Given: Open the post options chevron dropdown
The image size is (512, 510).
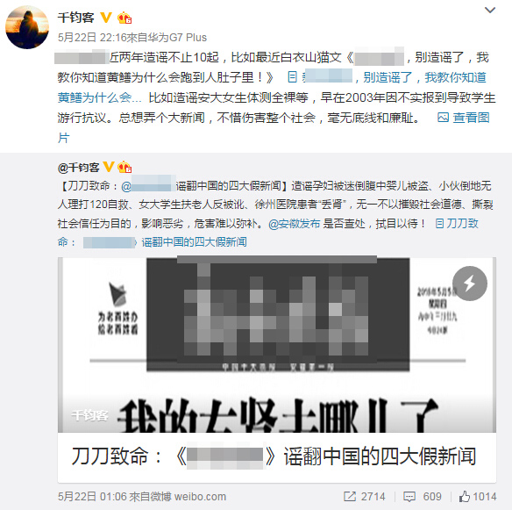Looking at the screenshot, I should 490,11.
